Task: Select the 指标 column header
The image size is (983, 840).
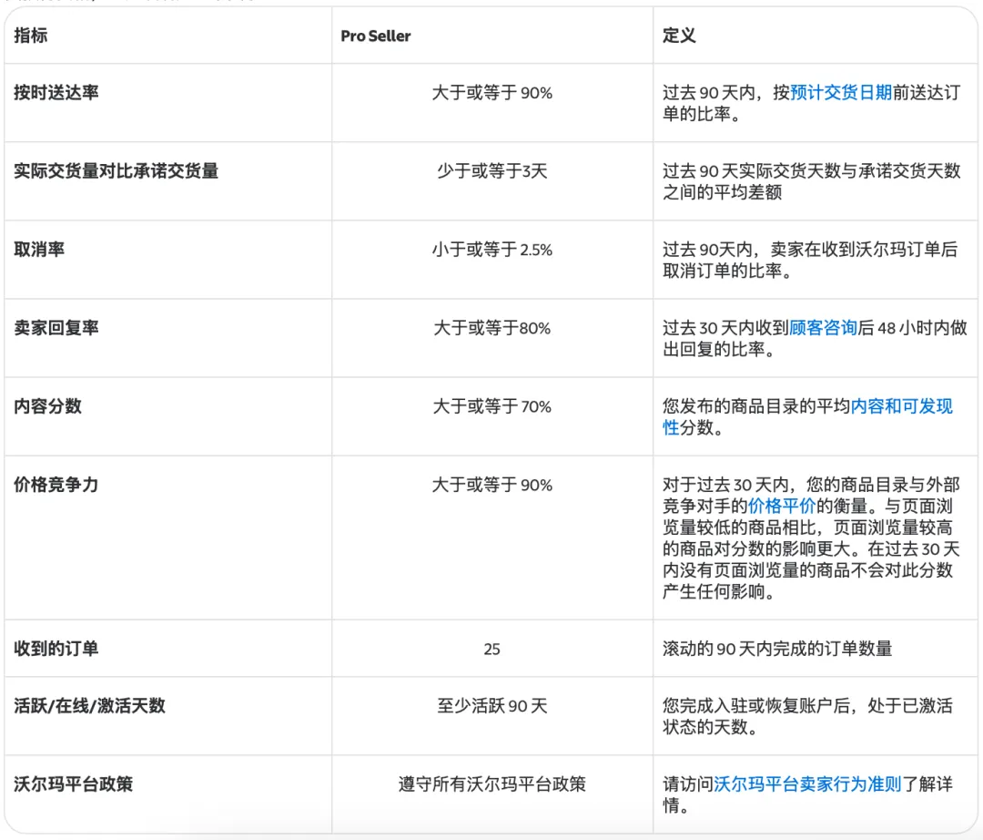Action: [x=31, y=36]
